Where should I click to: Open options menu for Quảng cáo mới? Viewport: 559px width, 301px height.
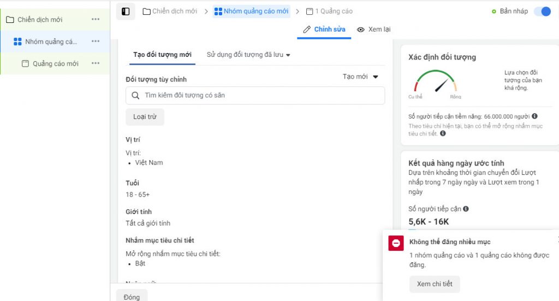tap(95, 63)
